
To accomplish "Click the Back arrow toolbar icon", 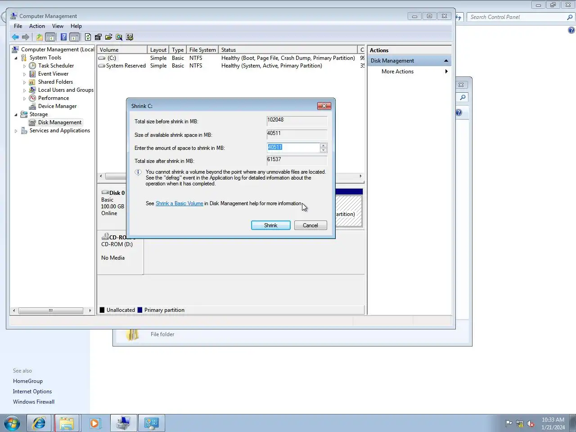I will (x=15, y=37).
